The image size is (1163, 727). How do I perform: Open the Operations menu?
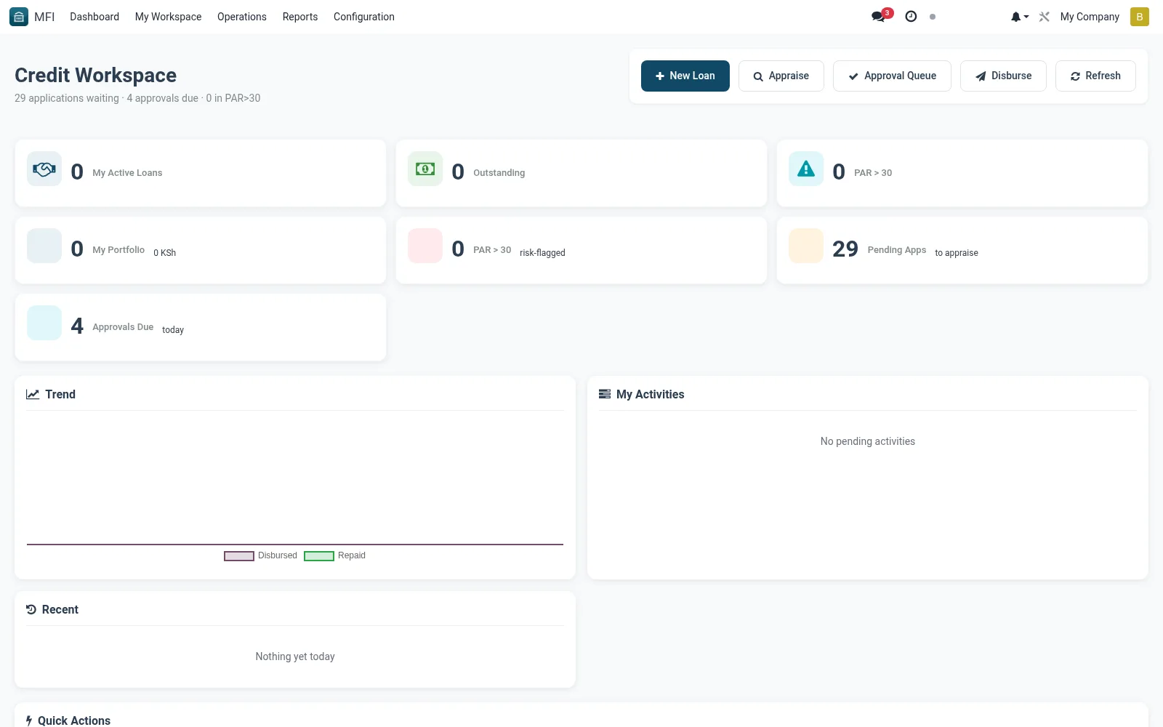click(x=242, y=17)
